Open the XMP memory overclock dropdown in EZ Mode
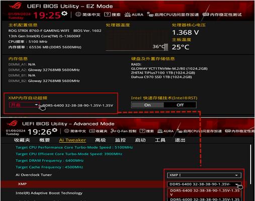The image size is (255, 201). pos(25,105)
